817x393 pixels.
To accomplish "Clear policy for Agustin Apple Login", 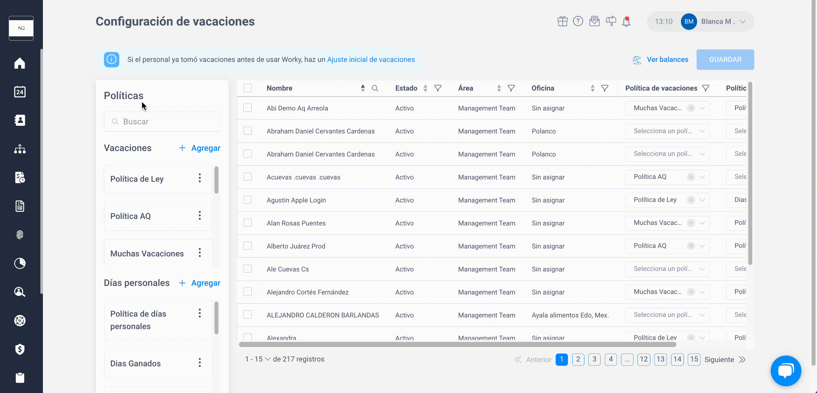I will tap(691, 200).
